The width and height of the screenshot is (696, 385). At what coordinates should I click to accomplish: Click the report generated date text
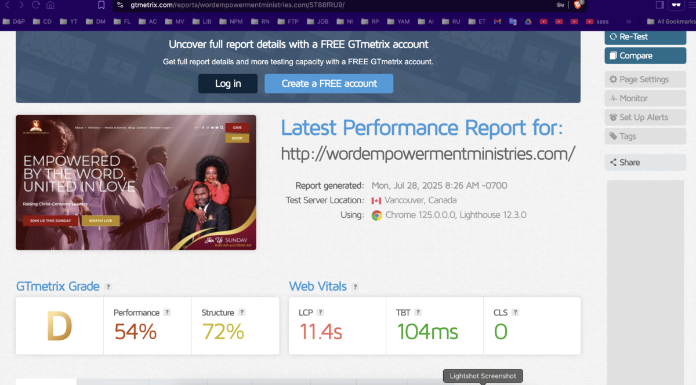[440, 186]
